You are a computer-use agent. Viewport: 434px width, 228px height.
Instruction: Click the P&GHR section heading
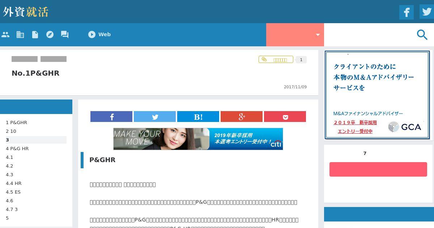tap(102, 160)
